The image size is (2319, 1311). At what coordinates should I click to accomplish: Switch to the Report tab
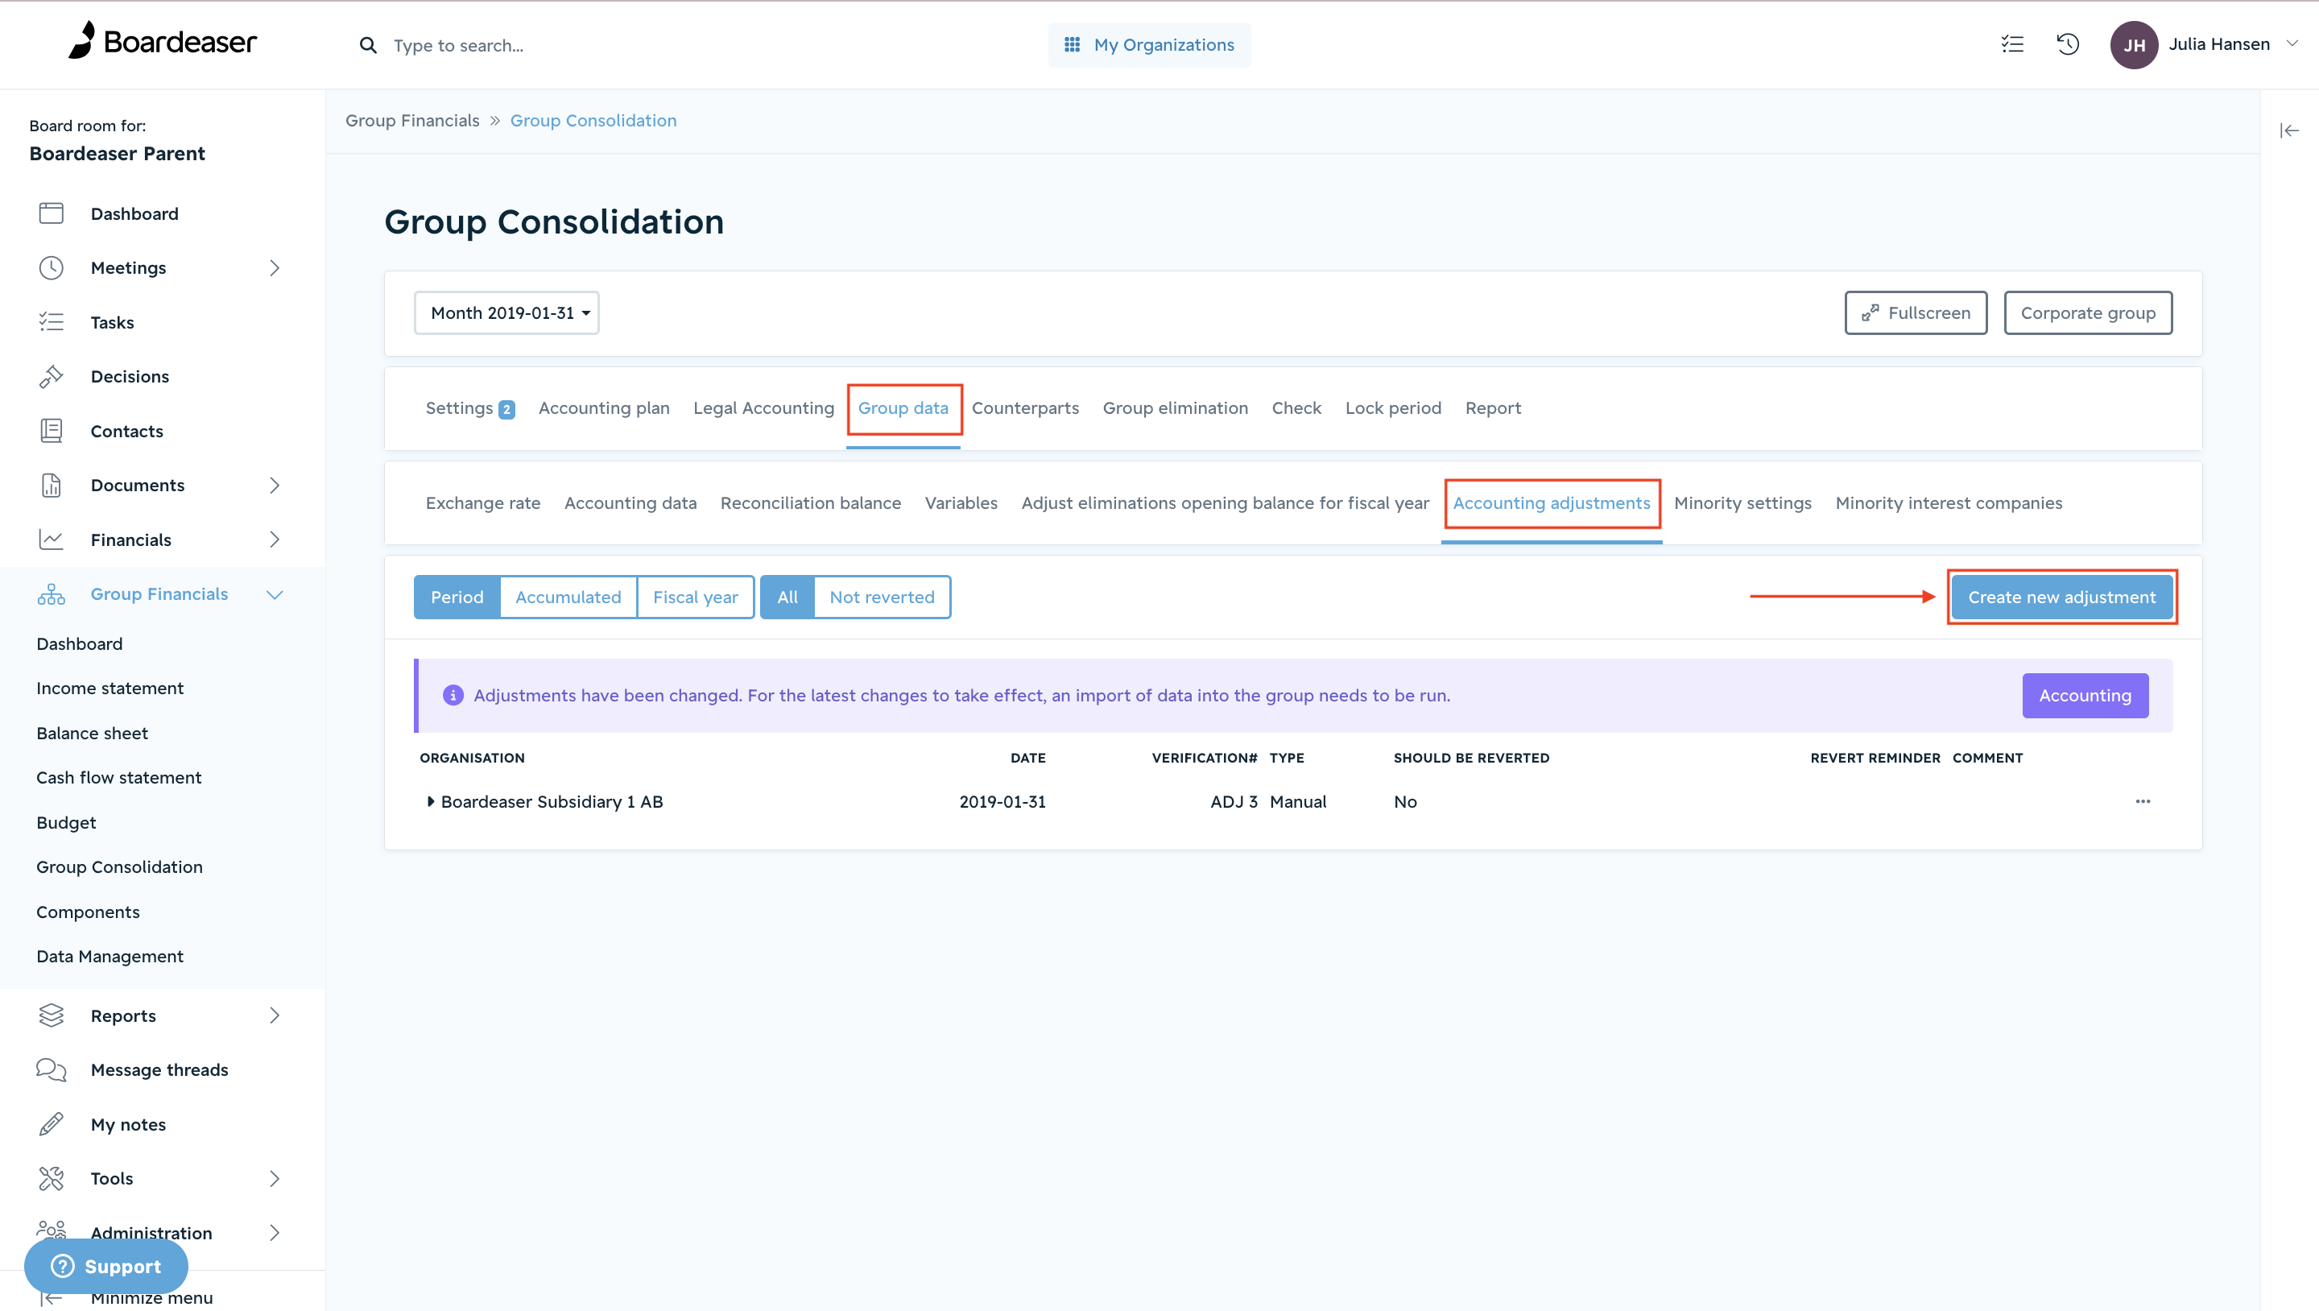(1493, 408)
